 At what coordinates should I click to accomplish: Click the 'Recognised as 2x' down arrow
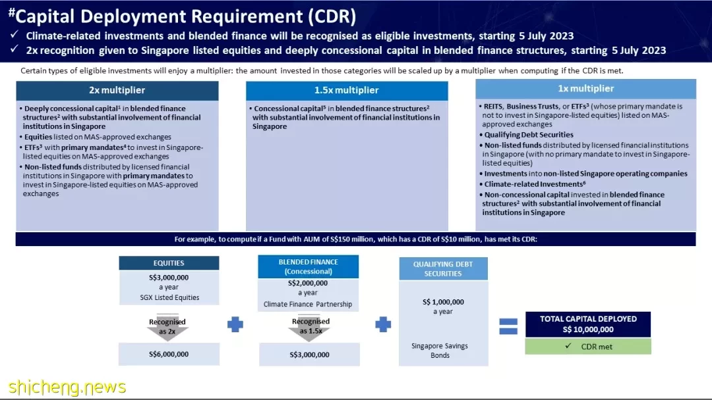click(167, 326)
